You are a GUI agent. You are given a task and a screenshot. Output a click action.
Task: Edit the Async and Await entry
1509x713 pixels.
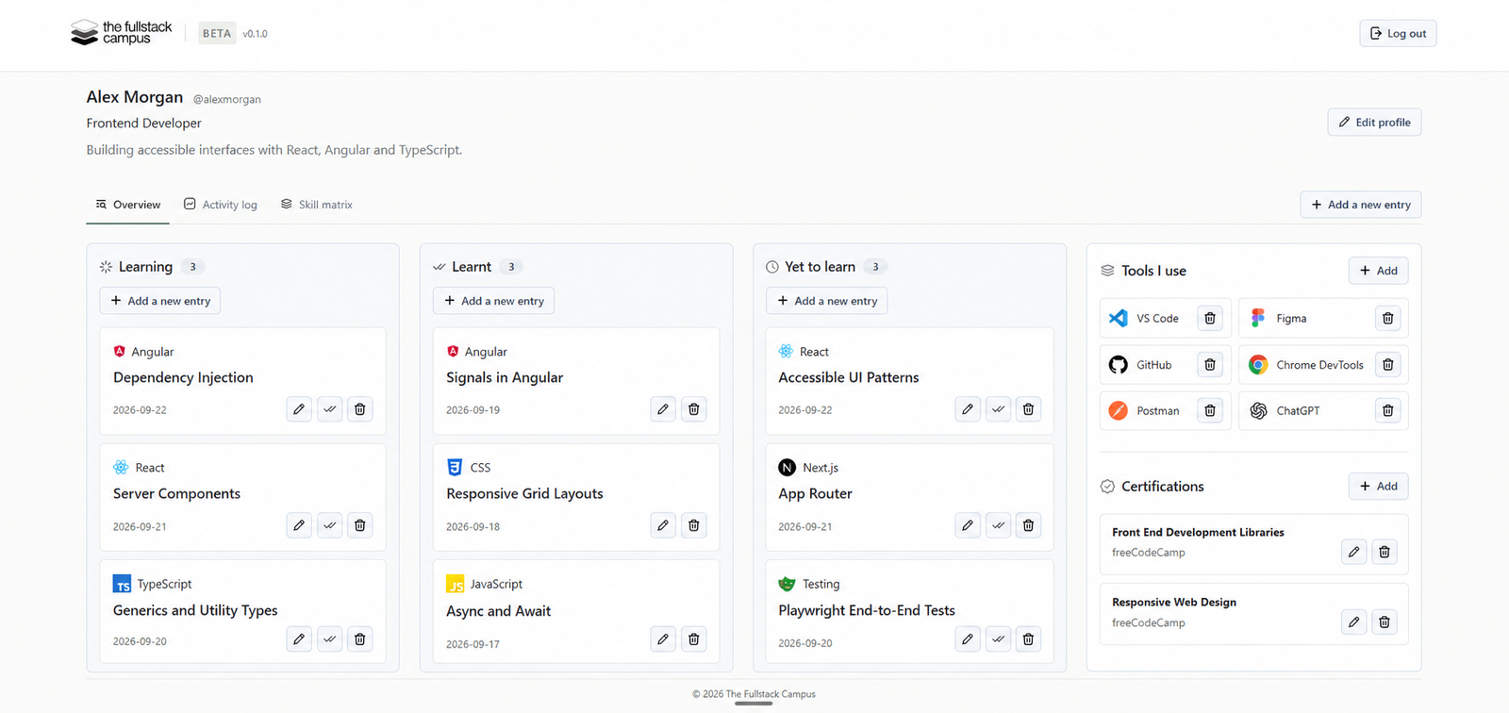tap(663, 639)
